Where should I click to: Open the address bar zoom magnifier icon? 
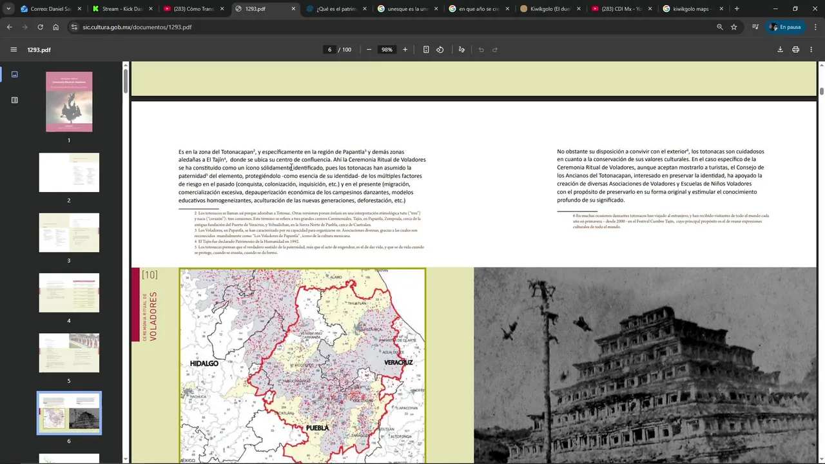(x=720, y=27)
